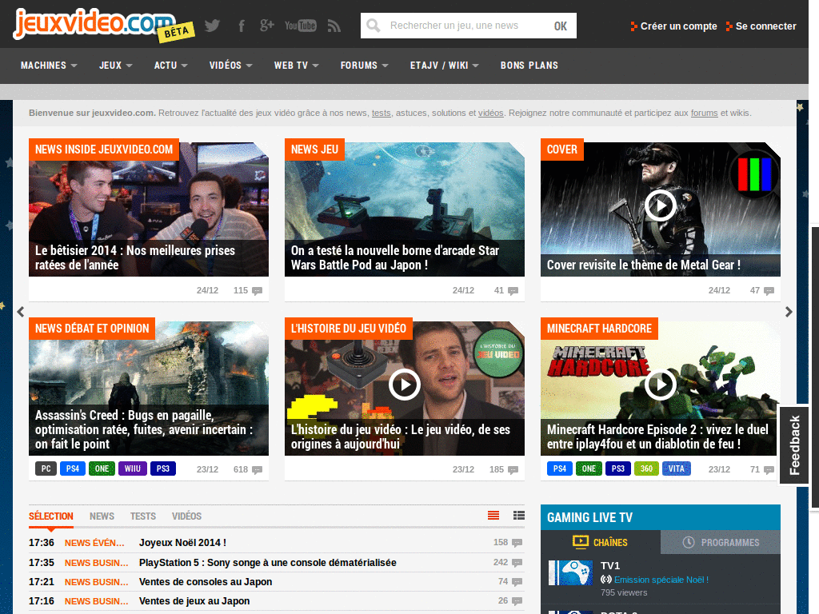
Task: Switch to the TESTS tab
Action: [143, 516]
